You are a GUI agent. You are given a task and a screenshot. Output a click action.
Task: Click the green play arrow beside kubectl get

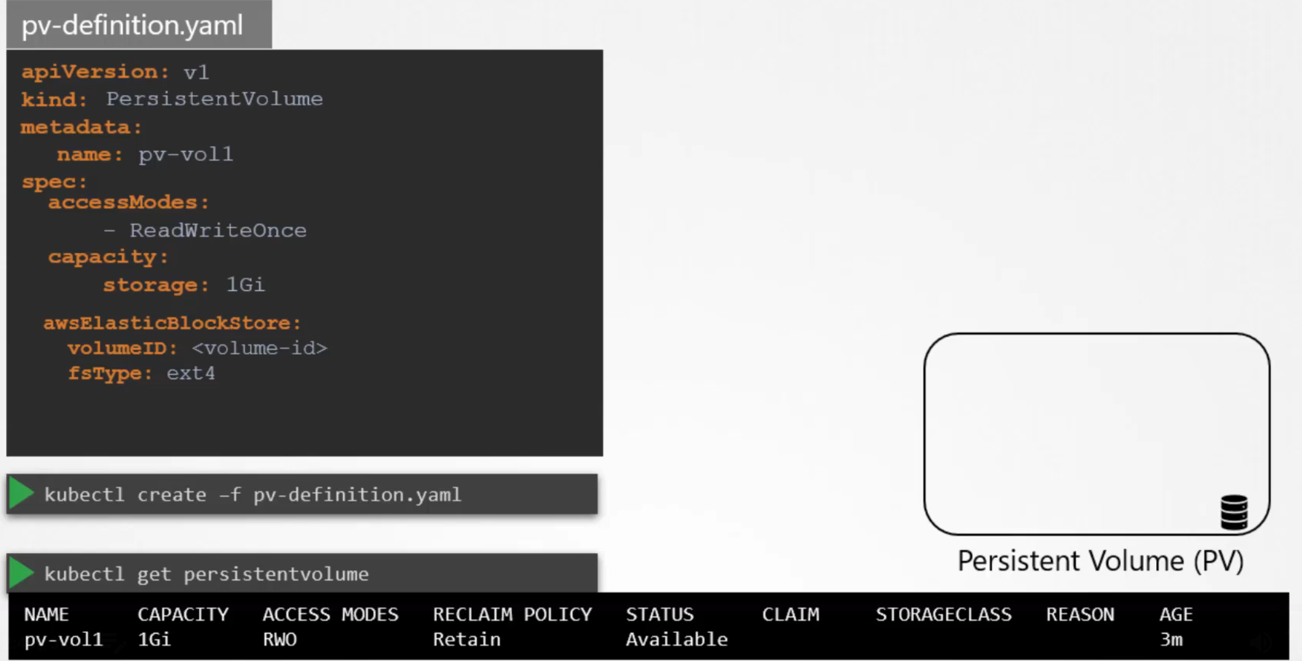tap(21, 573)
